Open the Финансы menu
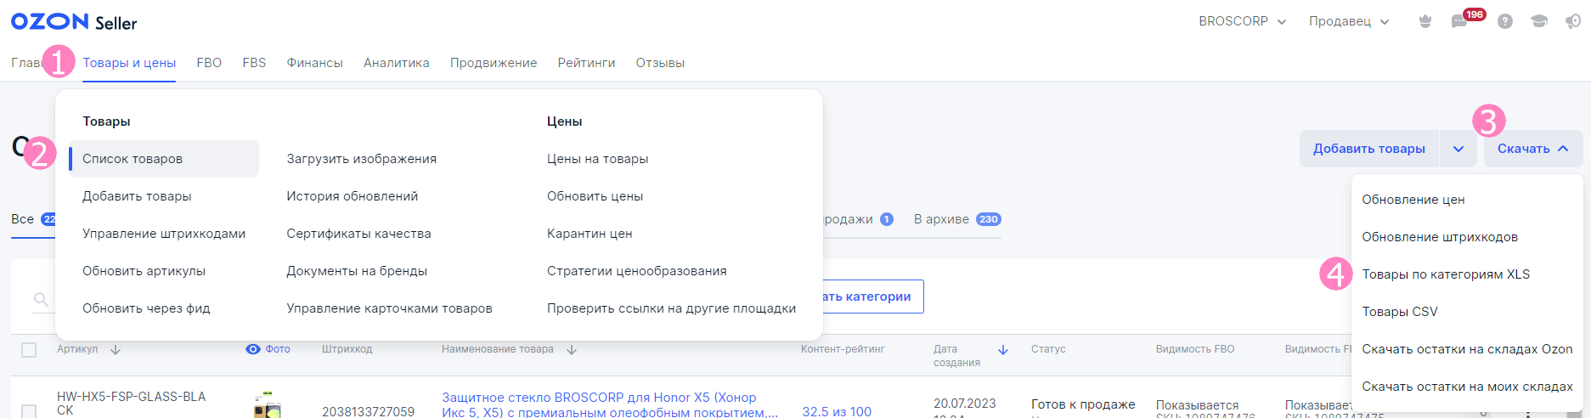The image size is (1591, 418). (x=315, y=63)
